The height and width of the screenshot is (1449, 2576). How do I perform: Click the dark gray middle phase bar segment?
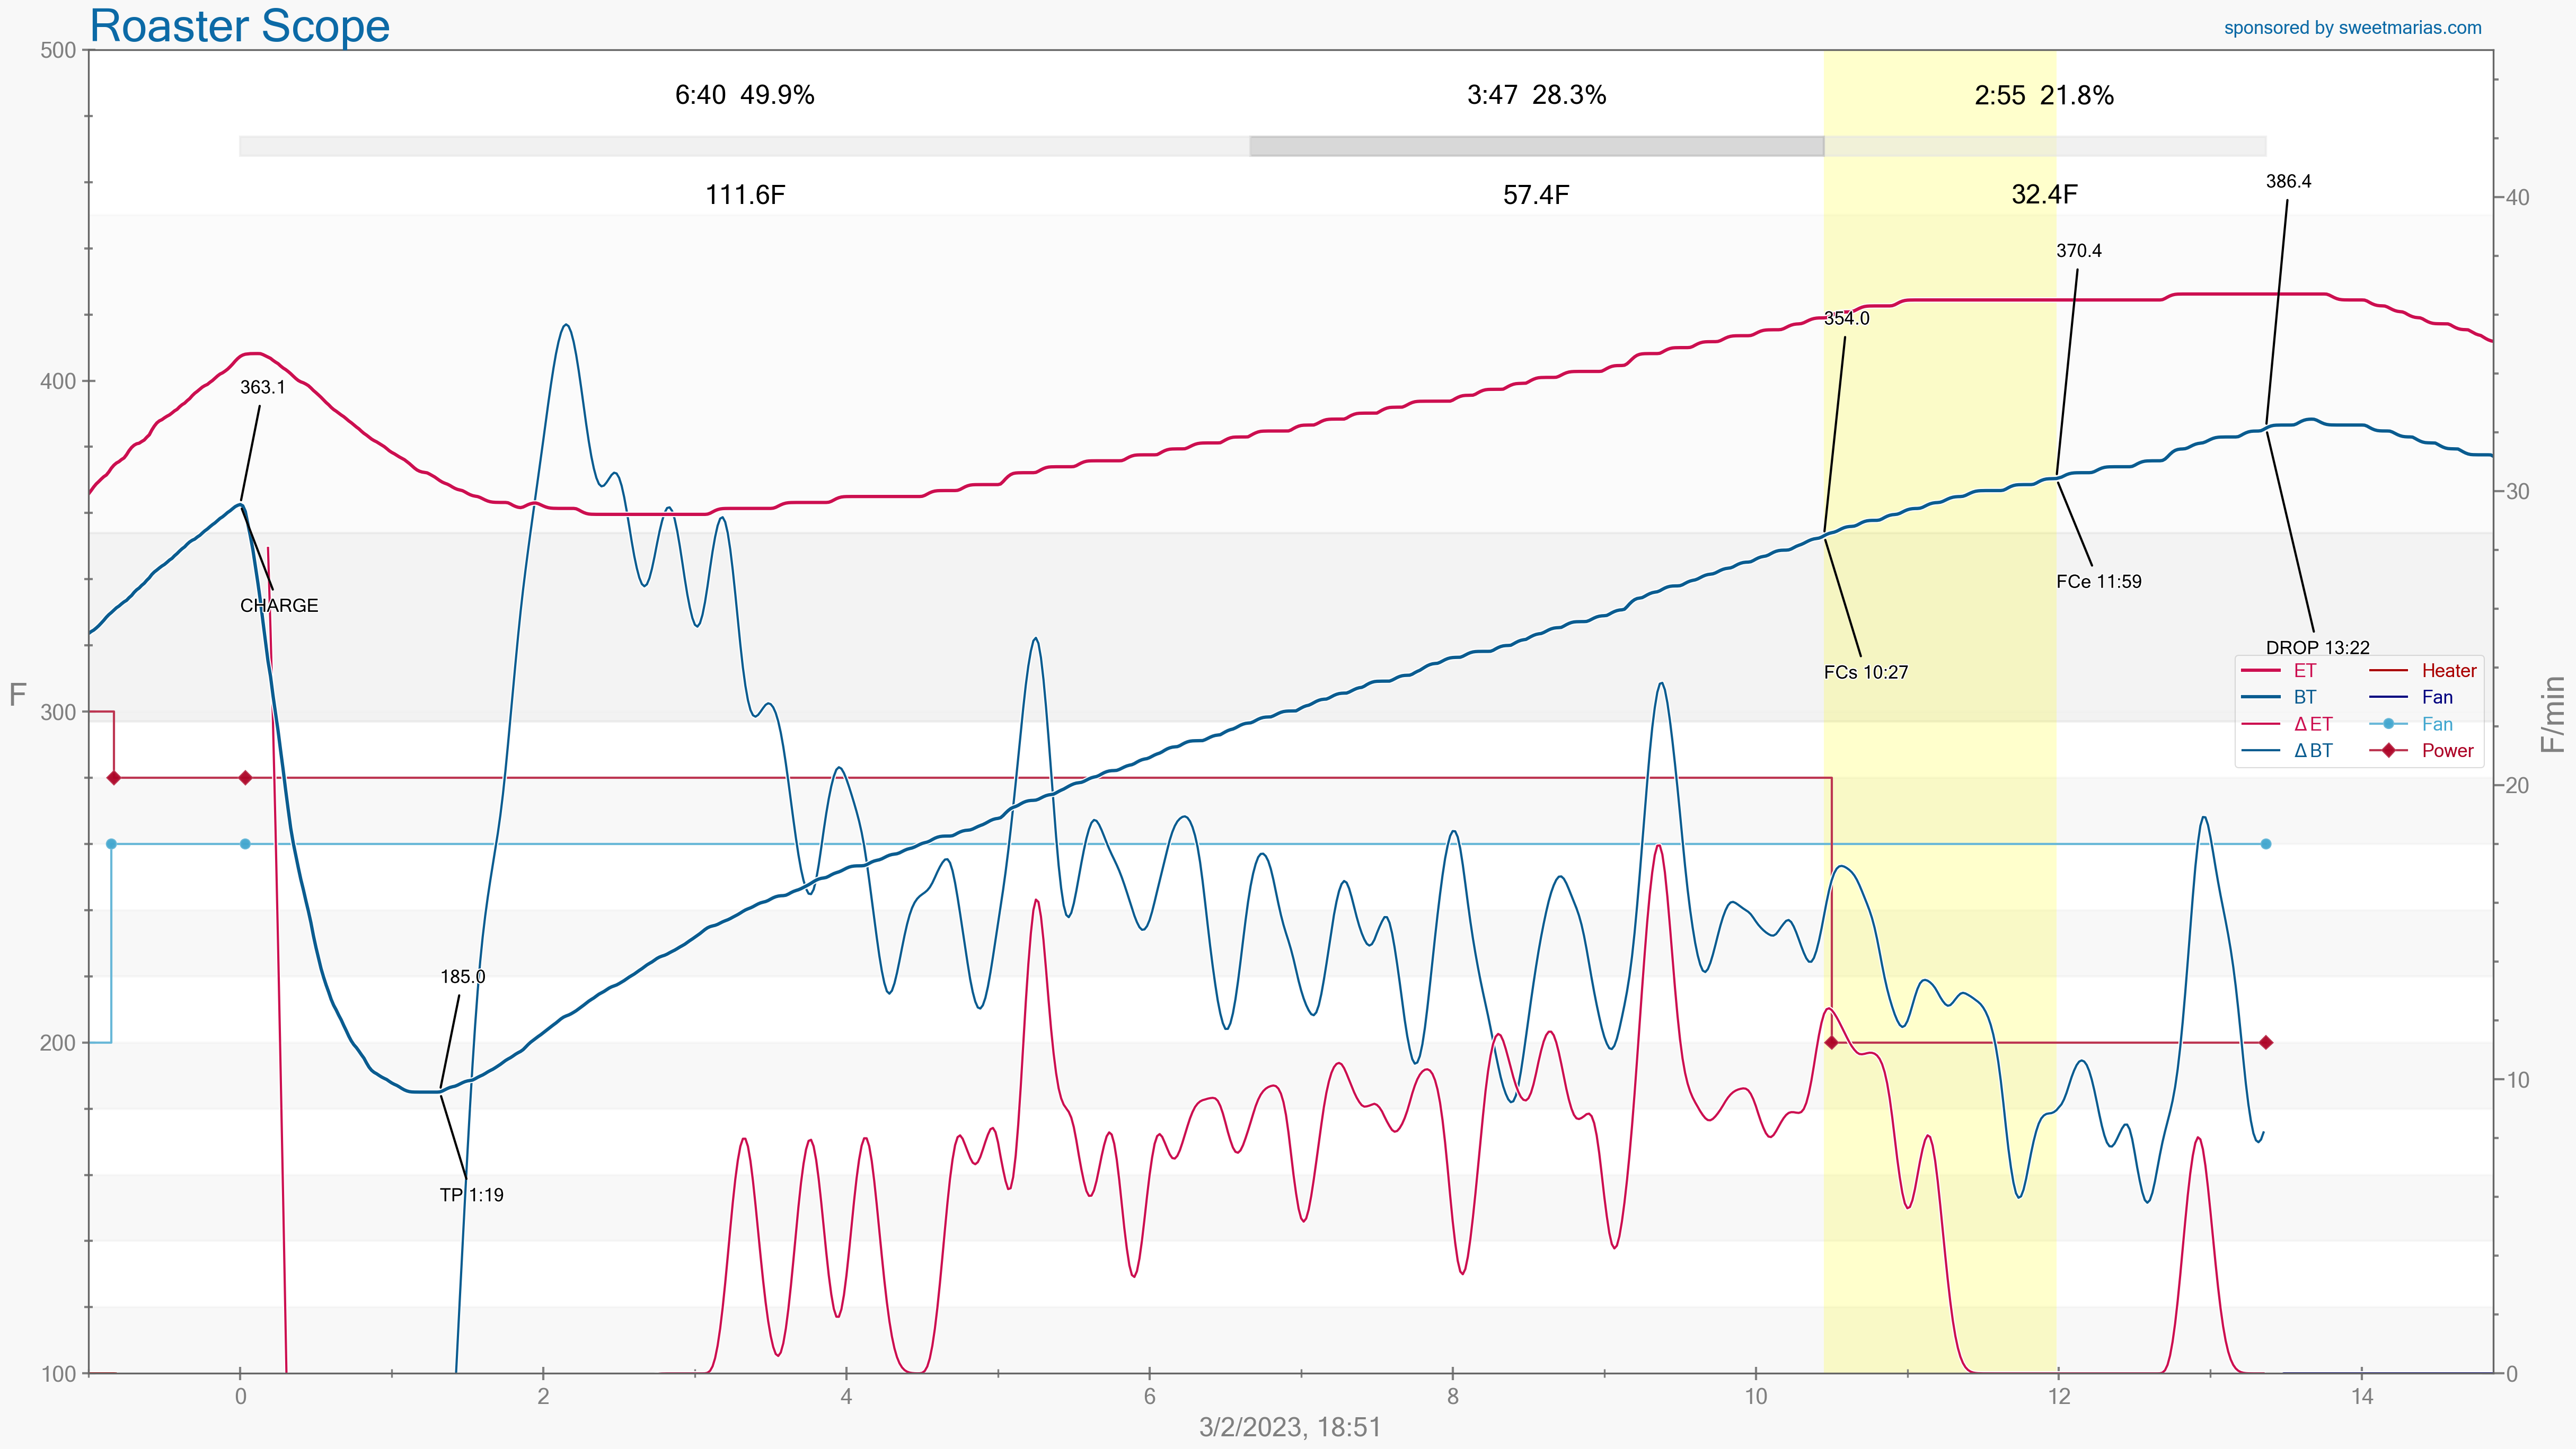(1536, 147)
